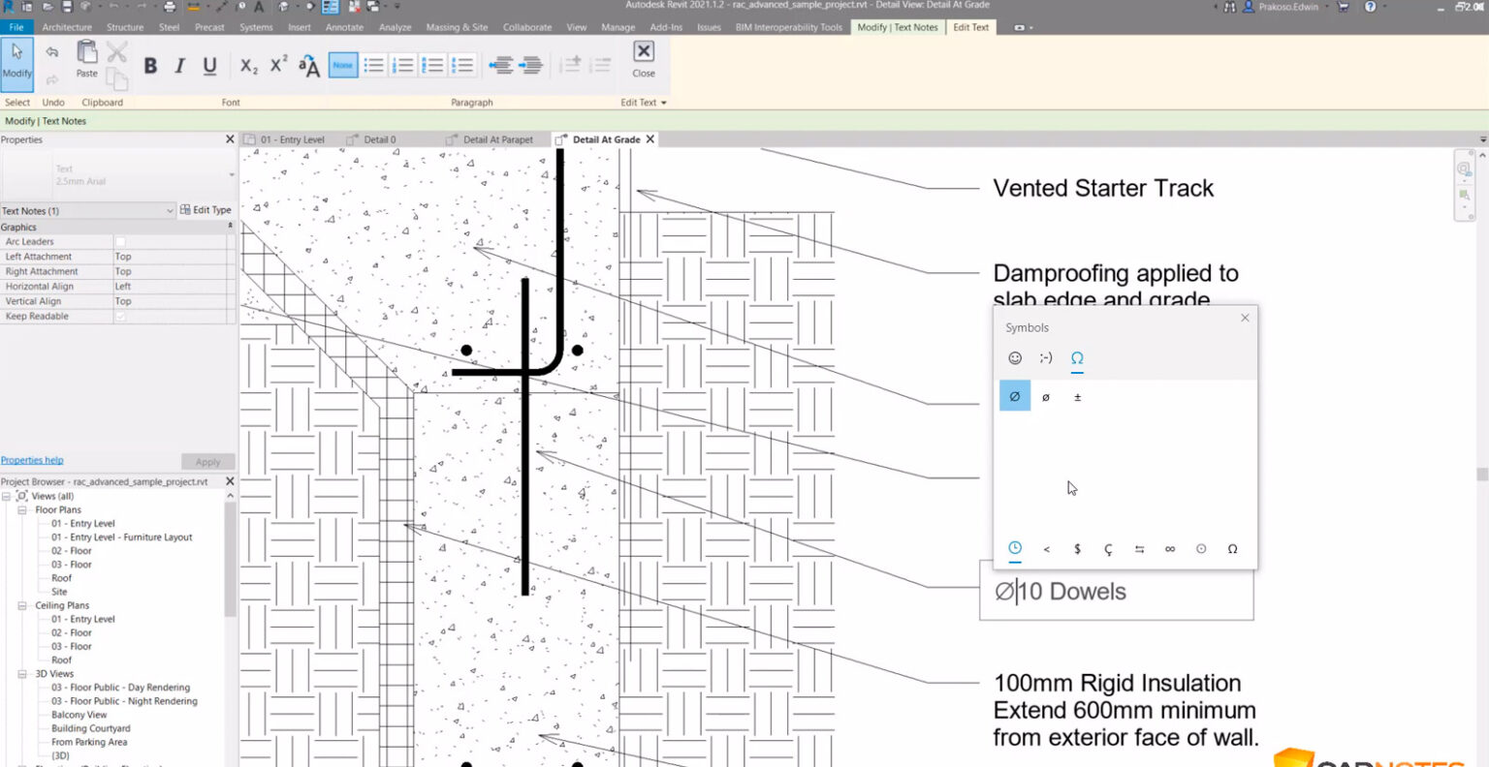Toggle the Keep Readable checkbox

(x=120, y=317)
